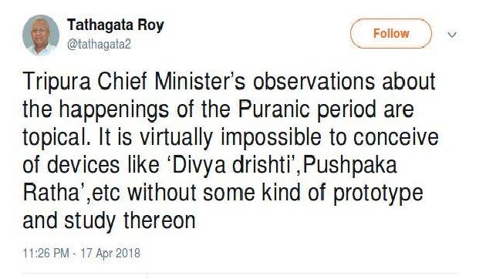Click the Follow button
The height and width of the screenshot is (279, 486).
point(391,33)
